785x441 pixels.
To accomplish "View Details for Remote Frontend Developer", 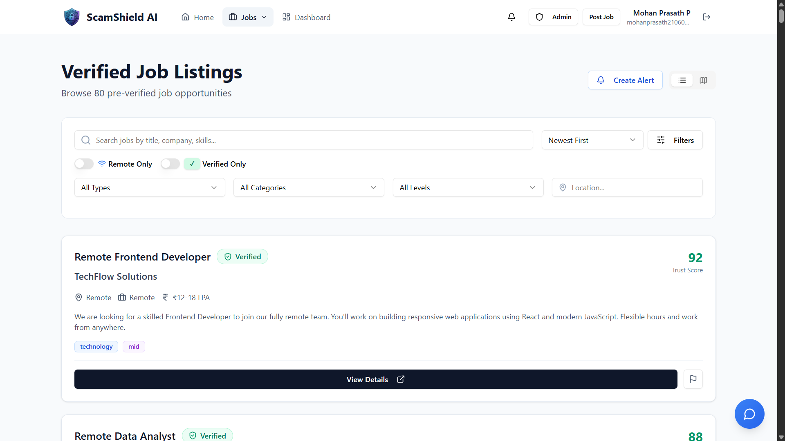I will [x=375, y=379].
